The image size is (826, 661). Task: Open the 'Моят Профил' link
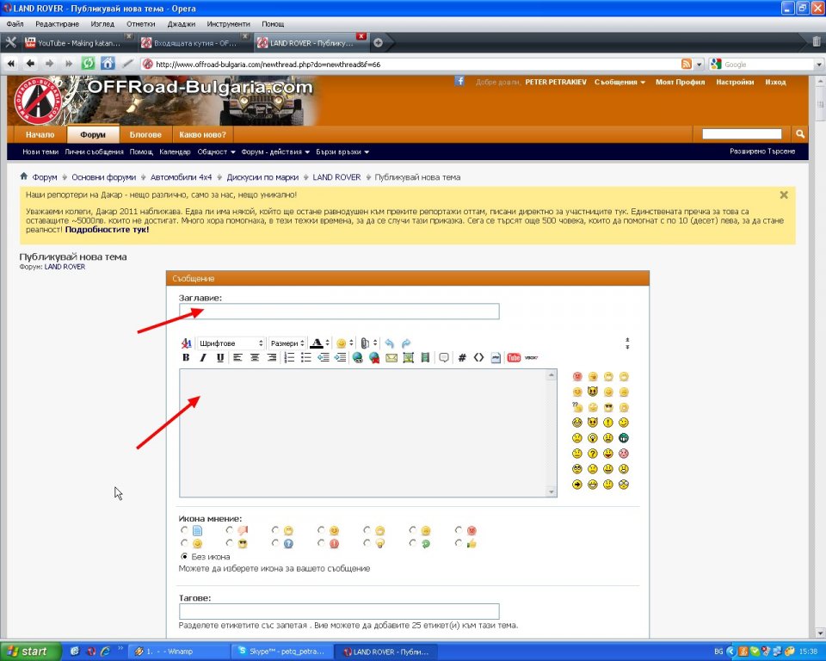pos(680,82)
